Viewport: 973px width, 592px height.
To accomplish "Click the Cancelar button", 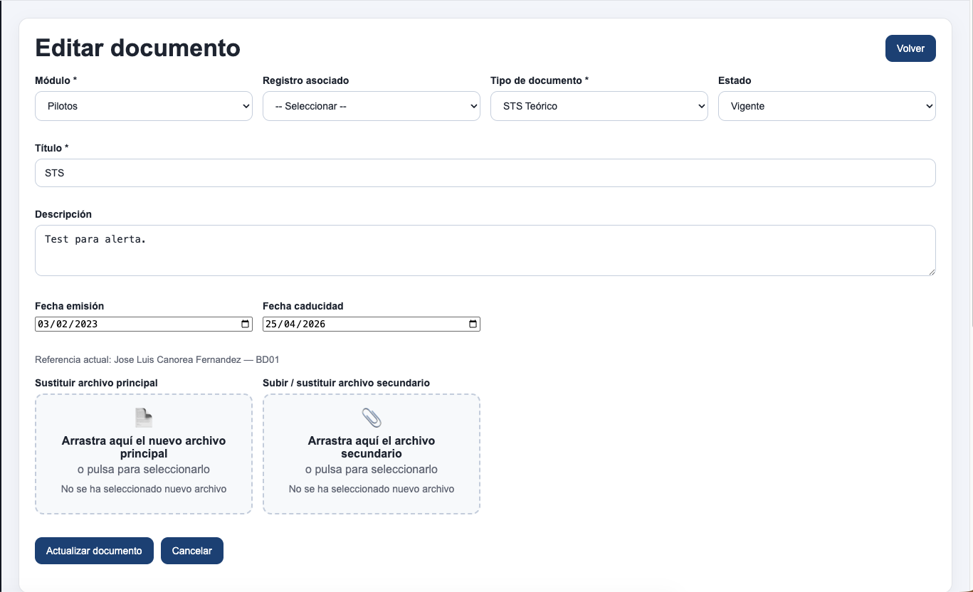I will click(x=192, y=551).
